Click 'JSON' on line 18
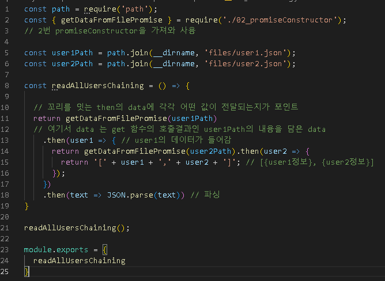This screenshot has height=281, width=385. point(116,195)
